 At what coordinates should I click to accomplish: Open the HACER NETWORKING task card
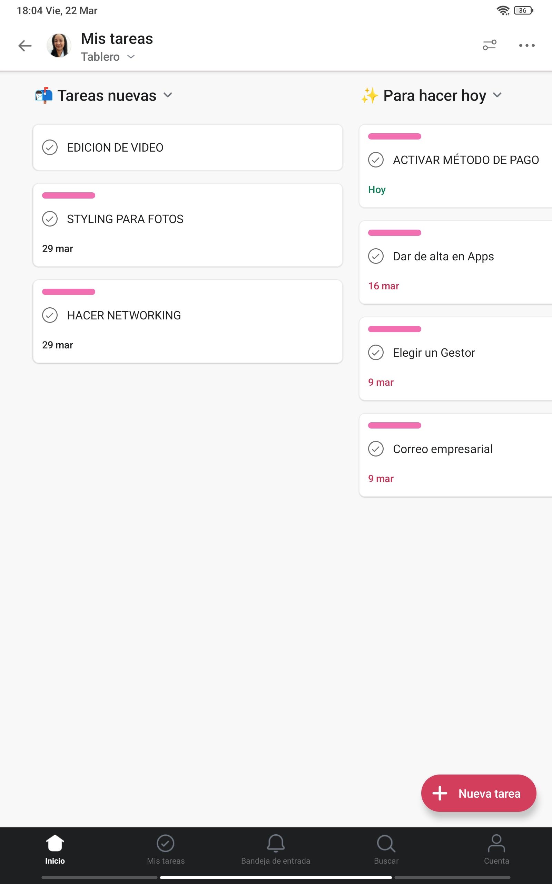click(x=188, y=321)
